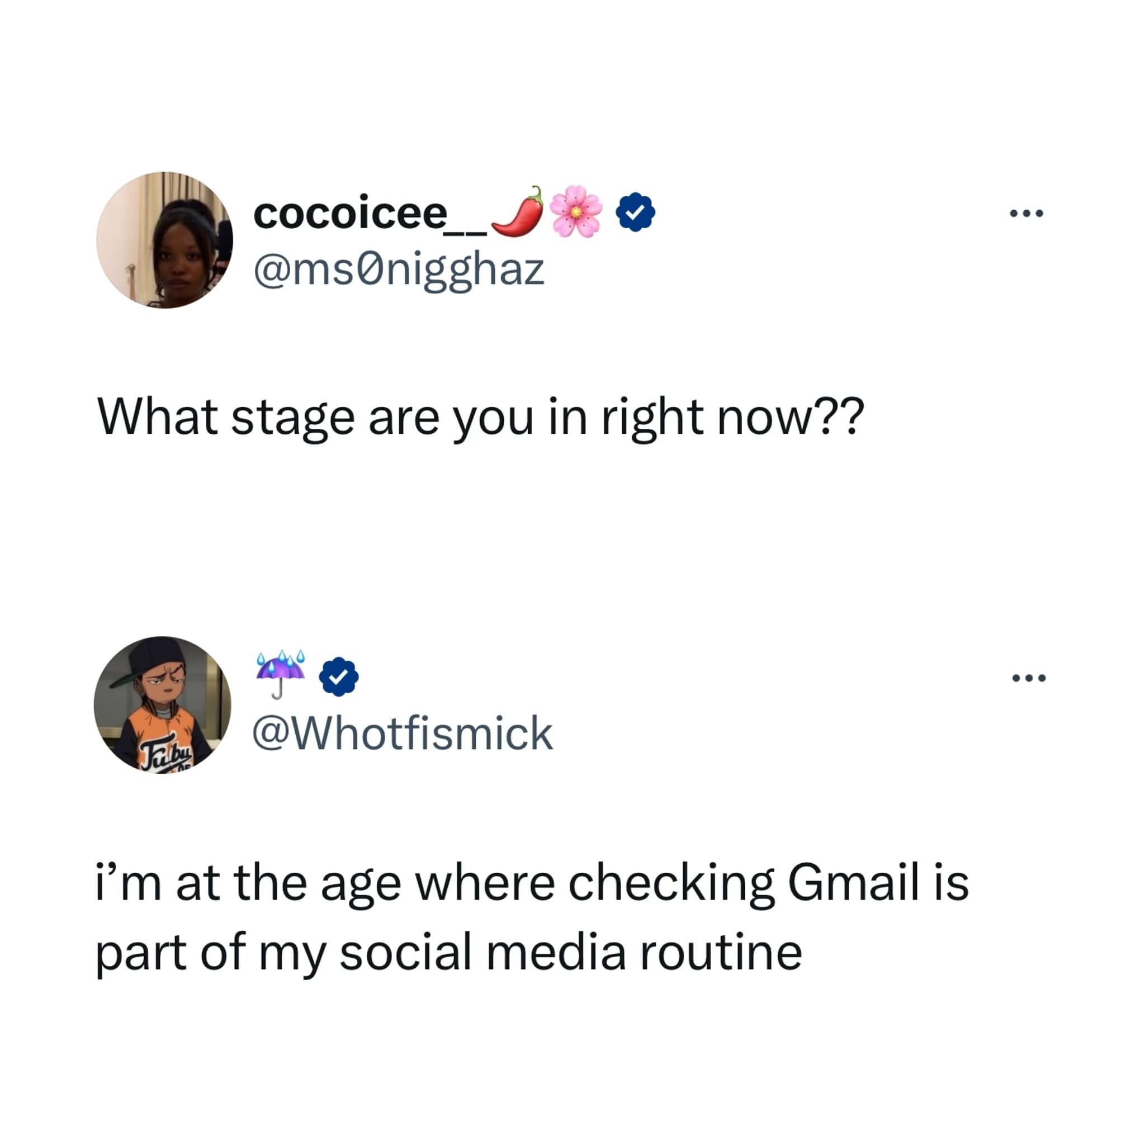The height and width of the screenshot is (1145, 1145).
Task: Click the phrase "social media routine" in the reply
Action: [570, 952]
